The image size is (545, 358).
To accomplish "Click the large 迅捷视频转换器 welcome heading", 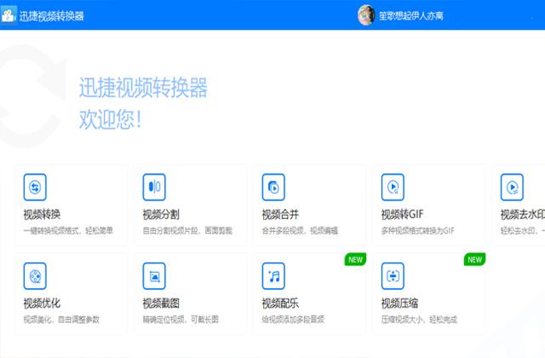I will (143, 87).
